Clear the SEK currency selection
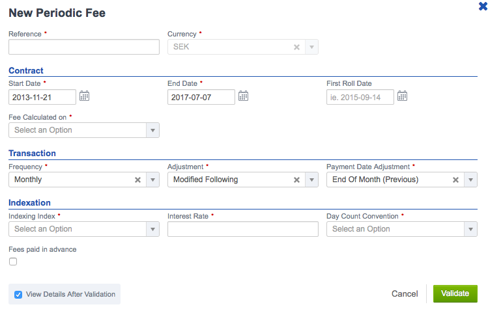Image resolution: width=488 pixels, height=311 pixels. coord(297,47)
